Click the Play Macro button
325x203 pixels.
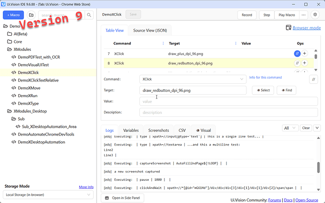click(x=287, y=15)
